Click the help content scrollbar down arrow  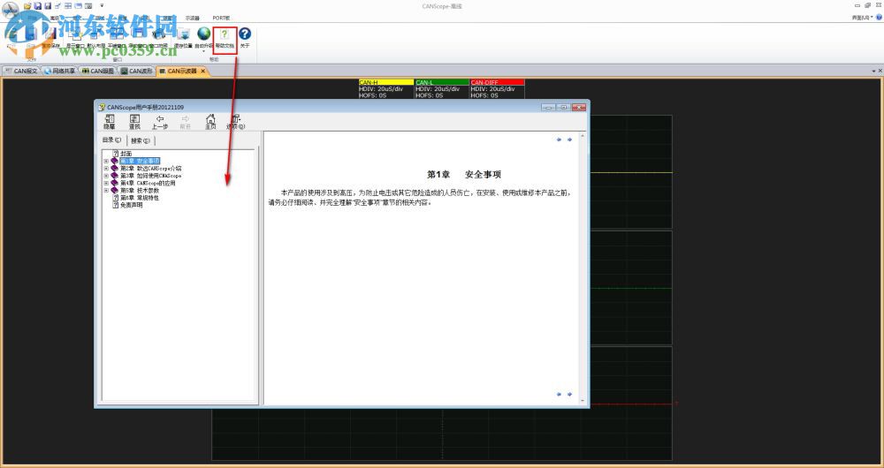[x=583, y=401]
